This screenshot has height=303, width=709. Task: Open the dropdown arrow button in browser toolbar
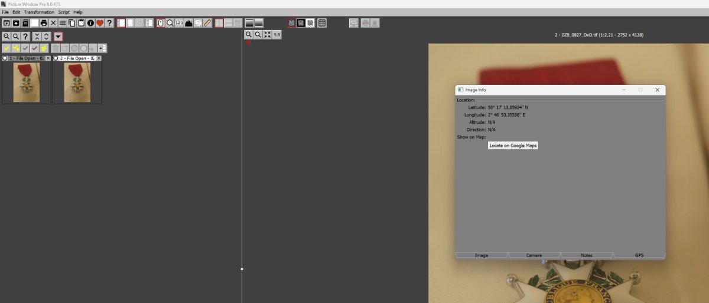pos(58,37)
